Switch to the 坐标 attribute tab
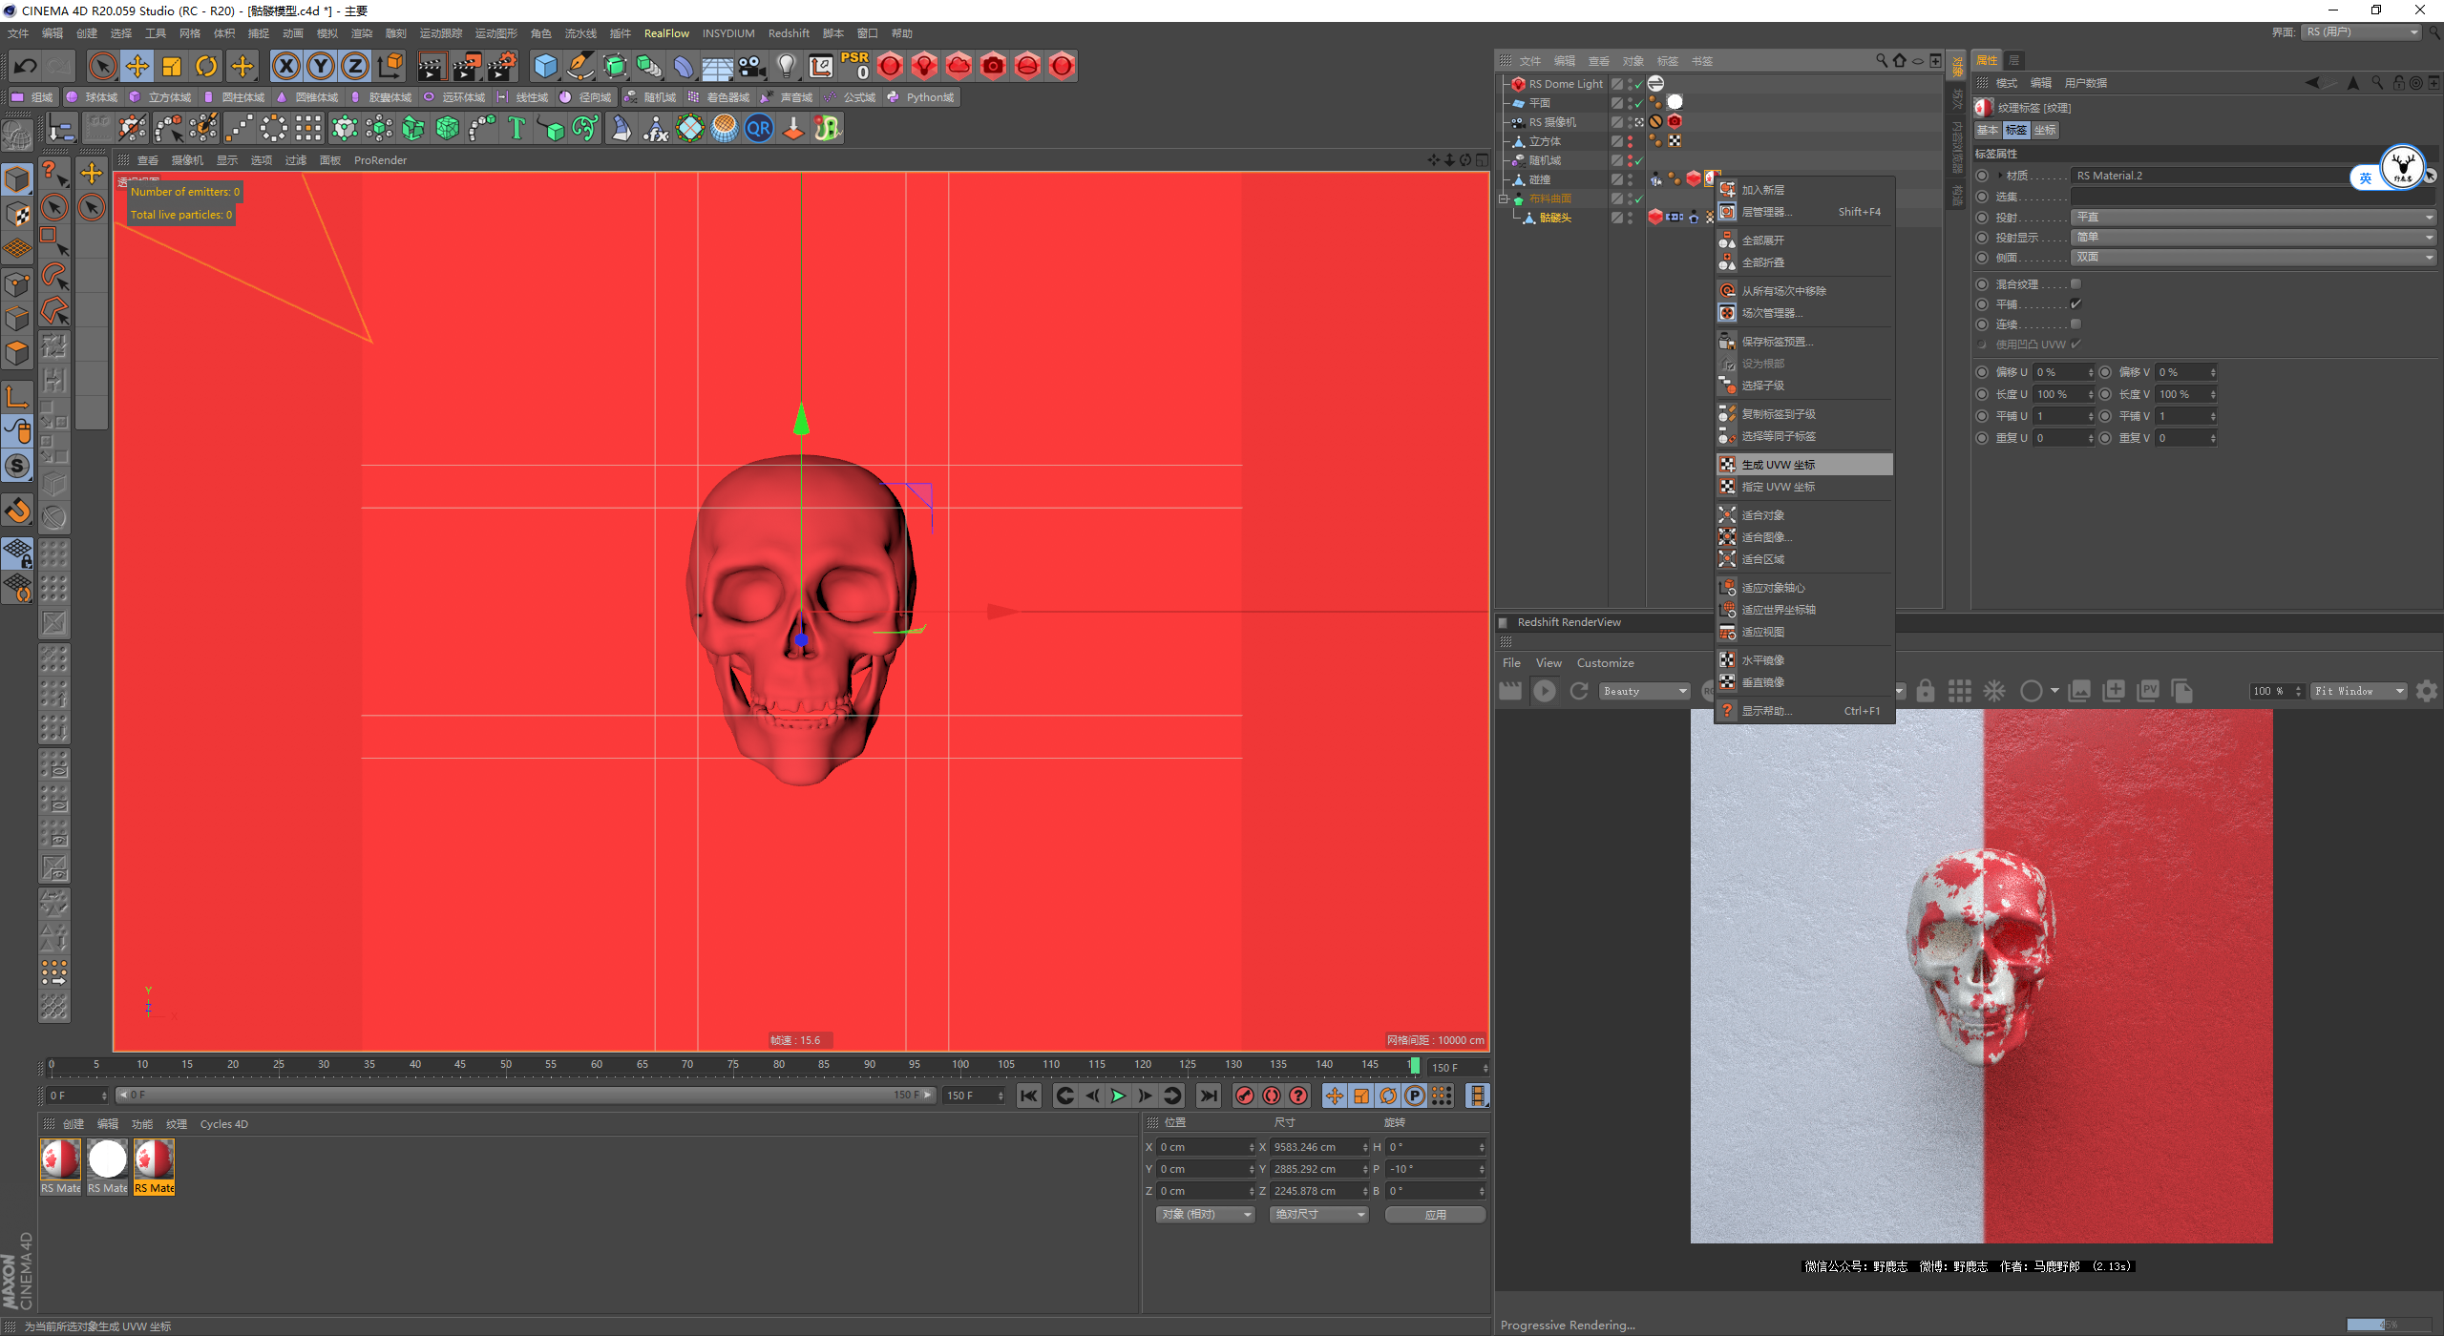Image resolution: width=2444 pixels, height=1336 pixels. point(2044,130)
